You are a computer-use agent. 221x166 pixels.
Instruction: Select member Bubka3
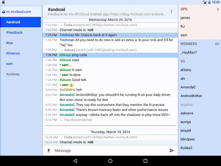[x=199, y=148]
